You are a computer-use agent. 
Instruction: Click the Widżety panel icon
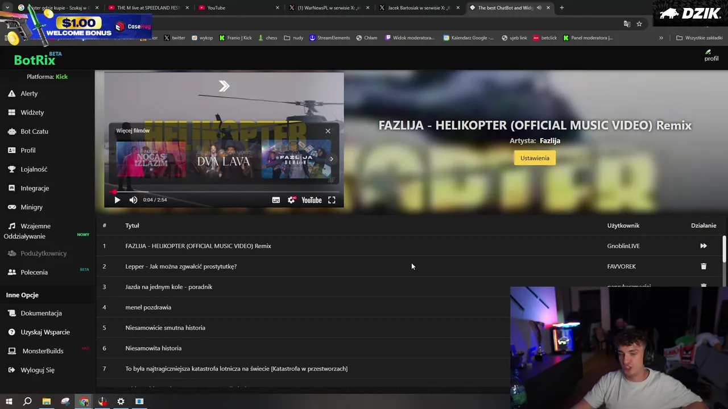click(x=11, y=112)
